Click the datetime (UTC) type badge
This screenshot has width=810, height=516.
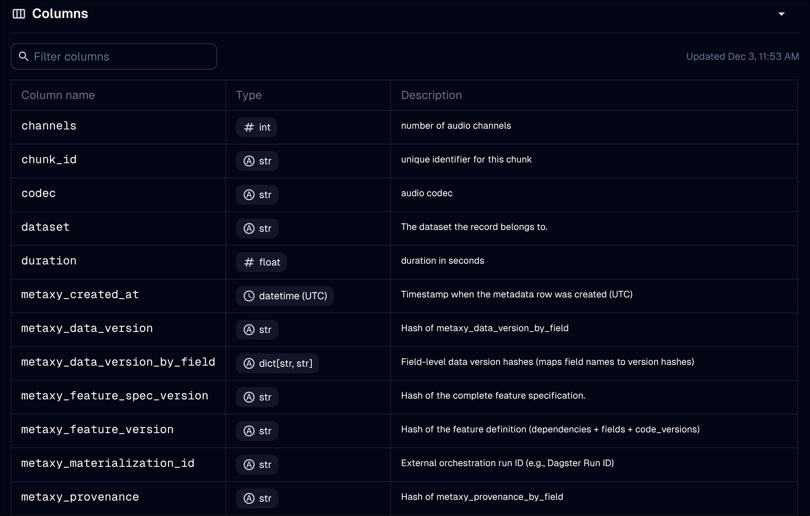(x=285, y=296)
